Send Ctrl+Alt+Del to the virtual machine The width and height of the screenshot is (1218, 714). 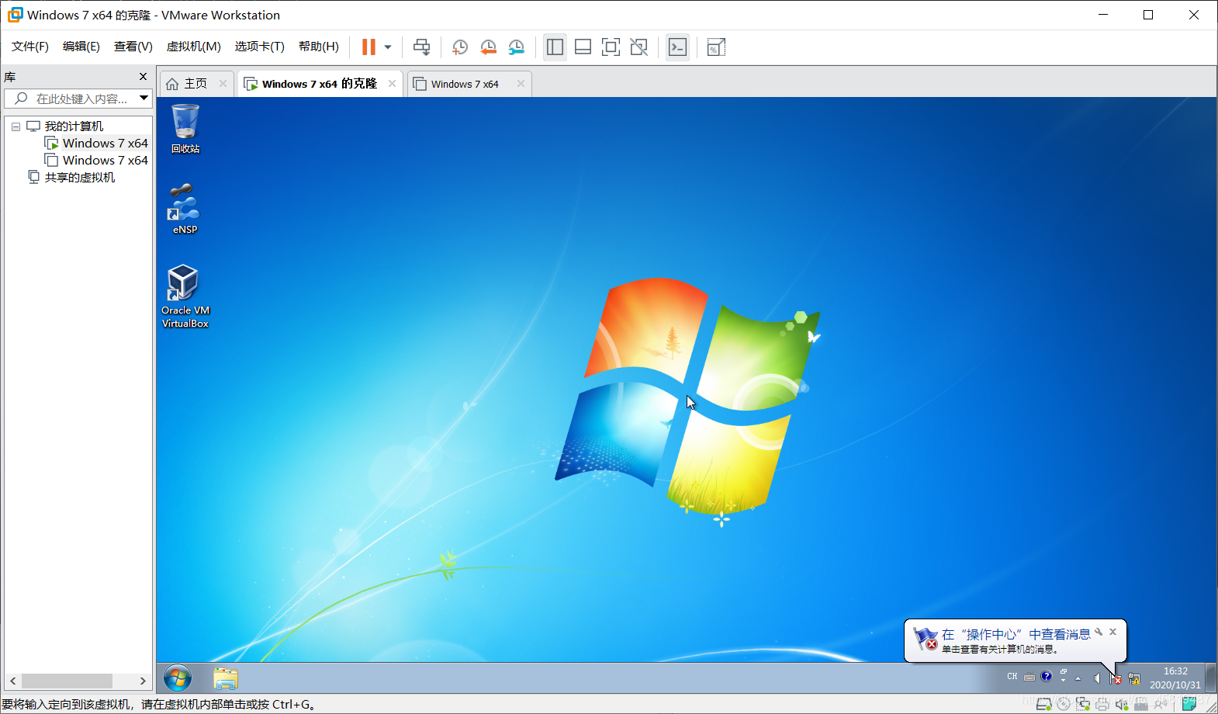[421, 47]
